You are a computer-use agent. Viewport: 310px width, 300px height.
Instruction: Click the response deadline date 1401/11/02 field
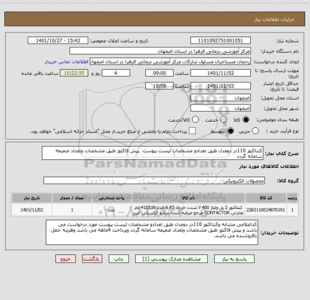[221, 73]
